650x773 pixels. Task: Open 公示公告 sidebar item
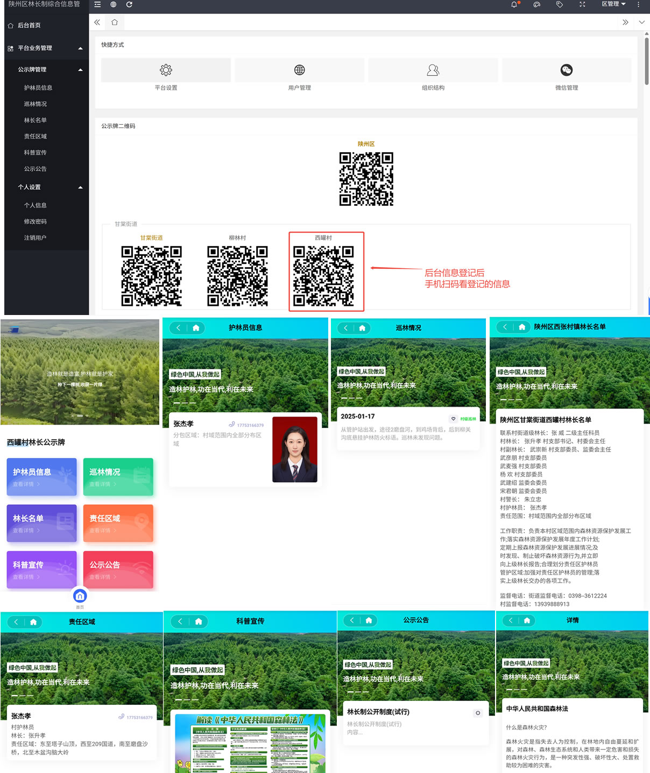[36, 168]
